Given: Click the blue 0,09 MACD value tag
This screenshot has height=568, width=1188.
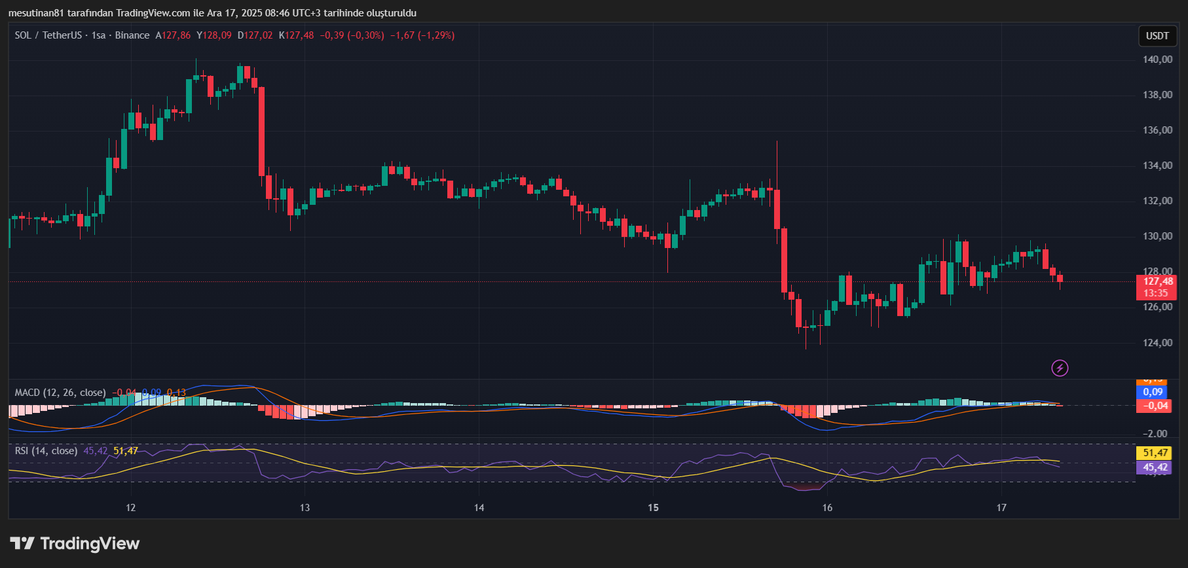Looking at the screenshot, I should [1153, 392].
